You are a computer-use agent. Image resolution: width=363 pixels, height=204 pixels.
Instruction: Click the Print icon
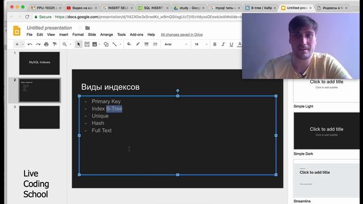47,44
